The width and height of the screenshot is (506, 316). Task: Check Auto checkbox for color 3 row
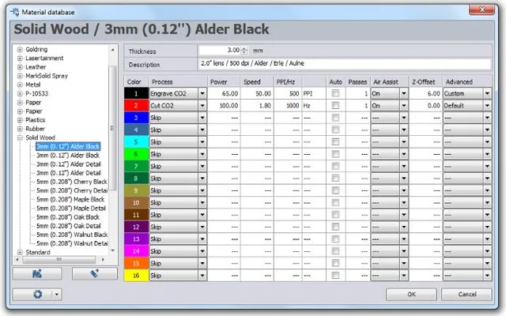(x=335, y=117)
